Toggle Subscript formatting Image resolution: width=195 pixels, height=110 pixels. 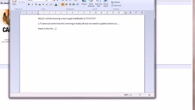43,5
